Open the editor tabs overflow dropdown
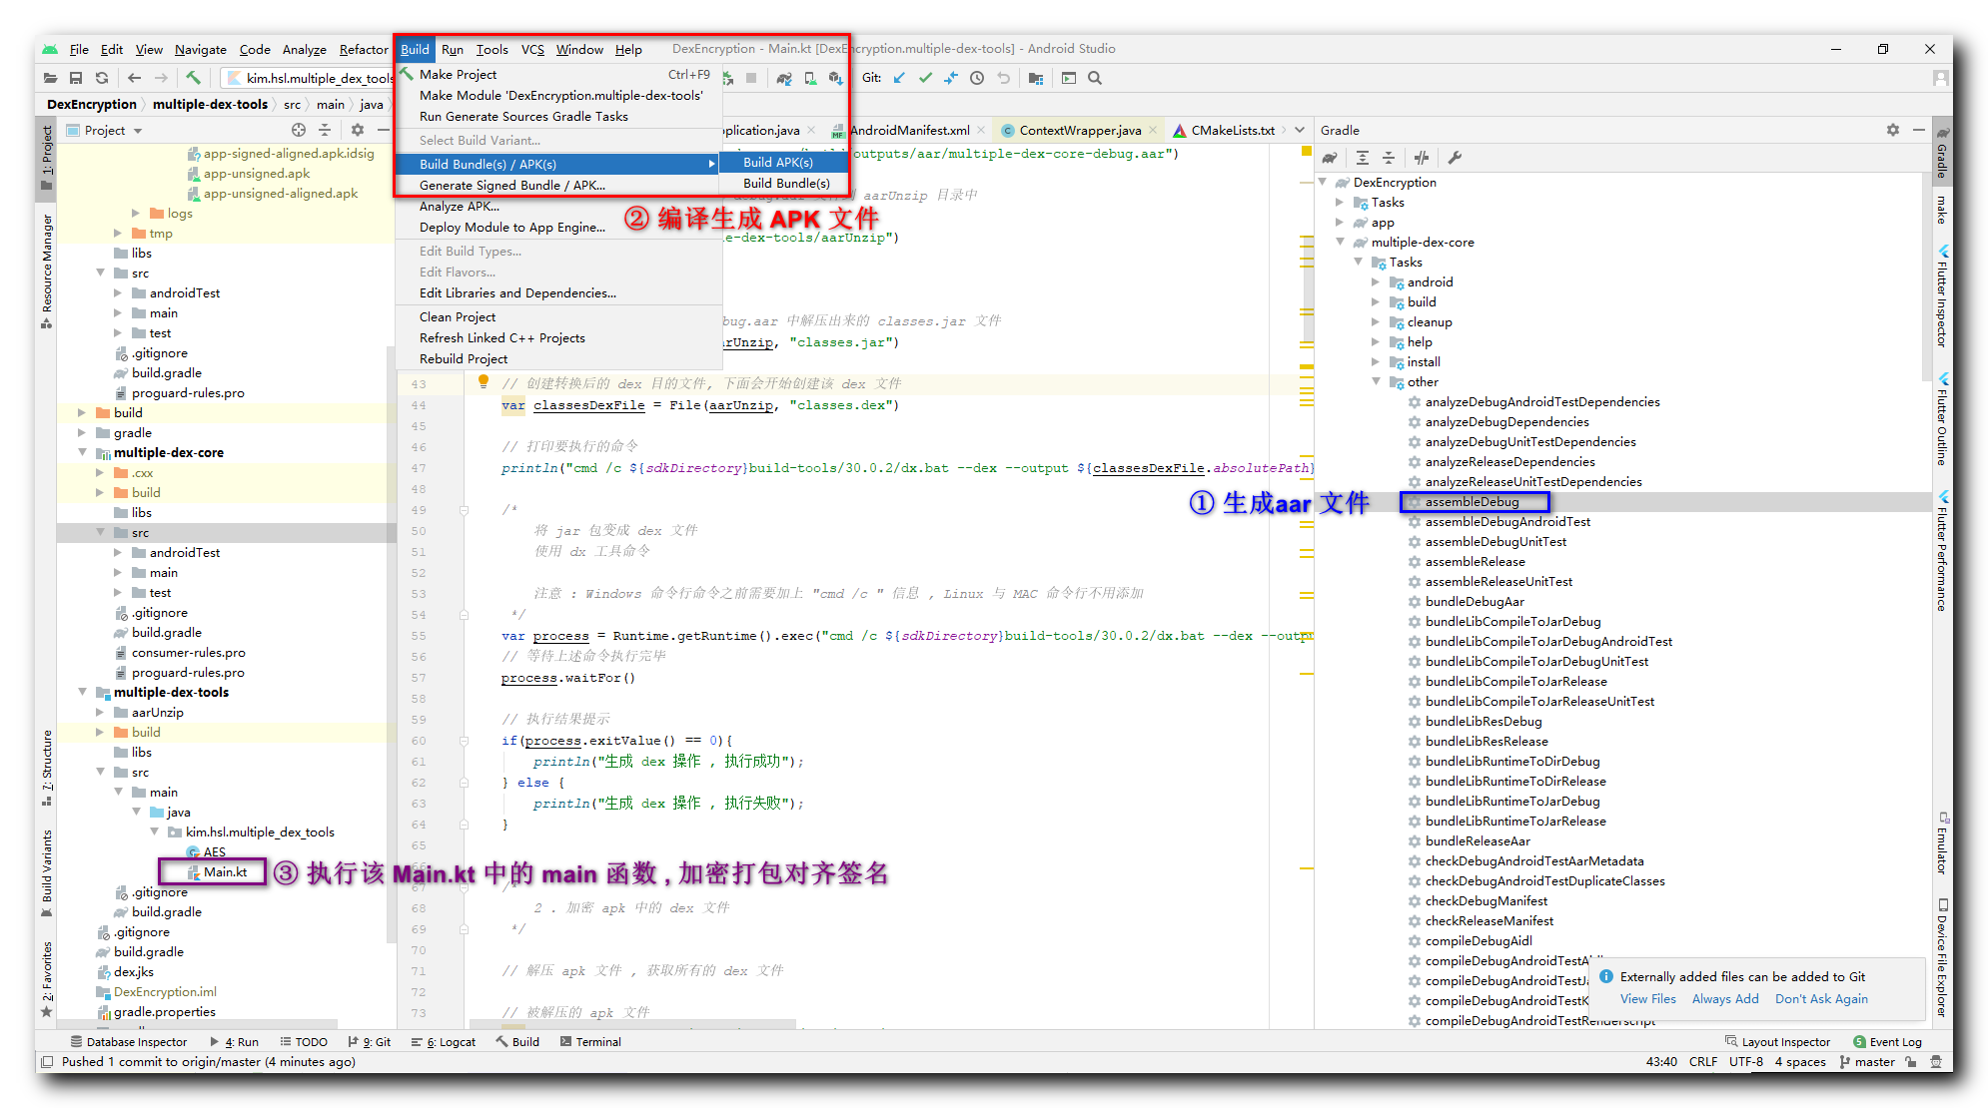This screenshot has width=1988, height=1108. tap(1300, 131)
